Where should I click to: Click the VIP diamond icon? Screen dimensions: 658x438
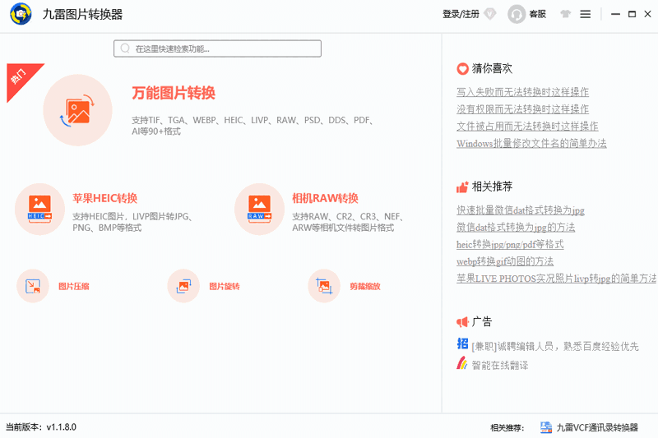(x=489, y=14)
